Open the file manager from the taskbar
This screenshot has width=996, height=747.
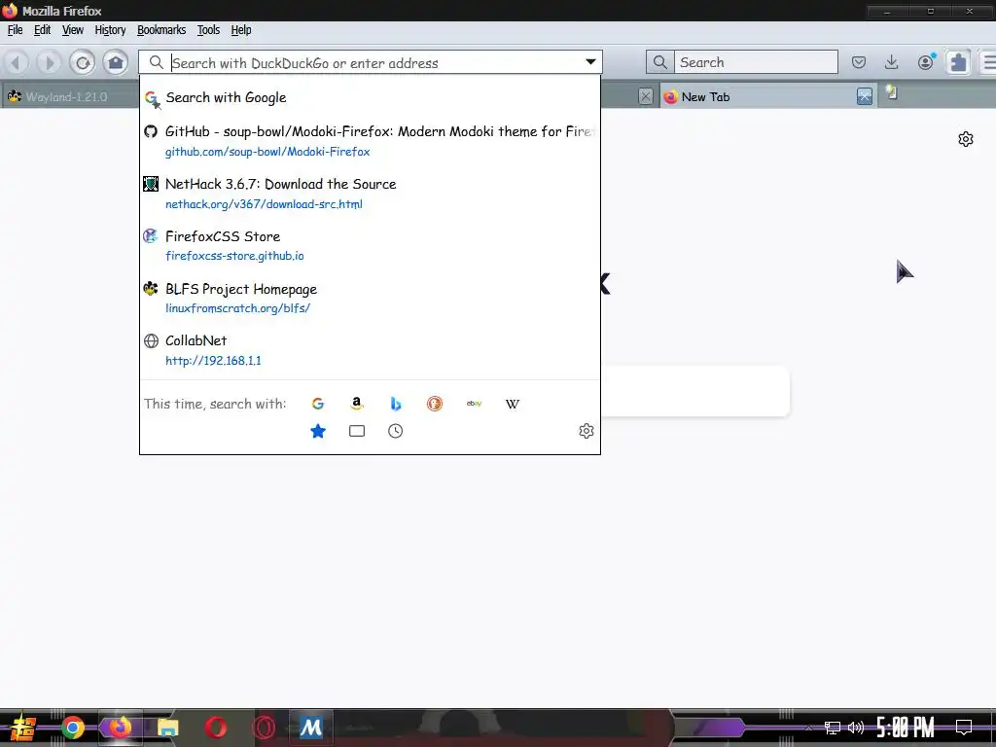167,728
